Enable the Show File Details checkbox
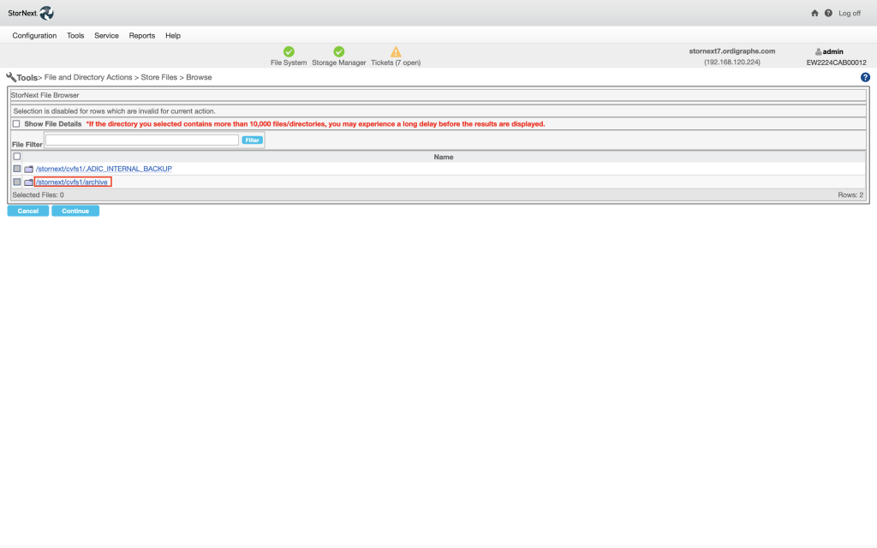Screen dimensions: 877x548 point(16,123)
